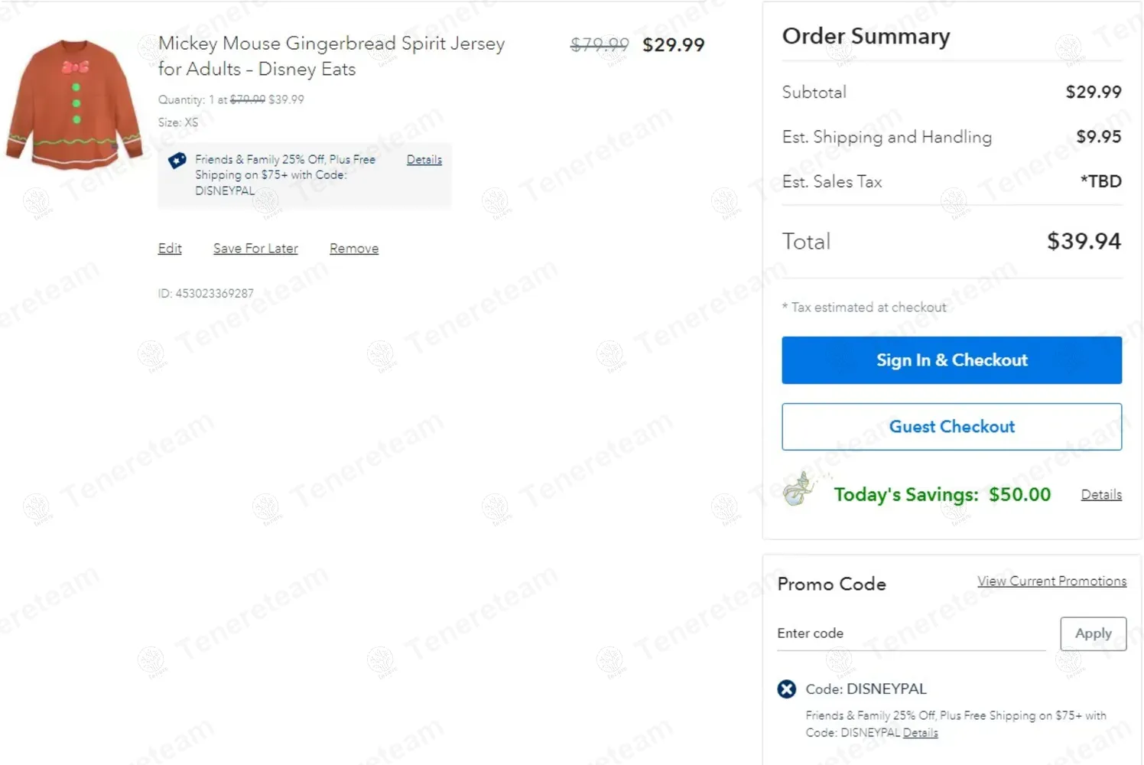The image size is (1144, 765).
Task: Open Details link under Code: DISNEYPAL
Action: point(920,733)
